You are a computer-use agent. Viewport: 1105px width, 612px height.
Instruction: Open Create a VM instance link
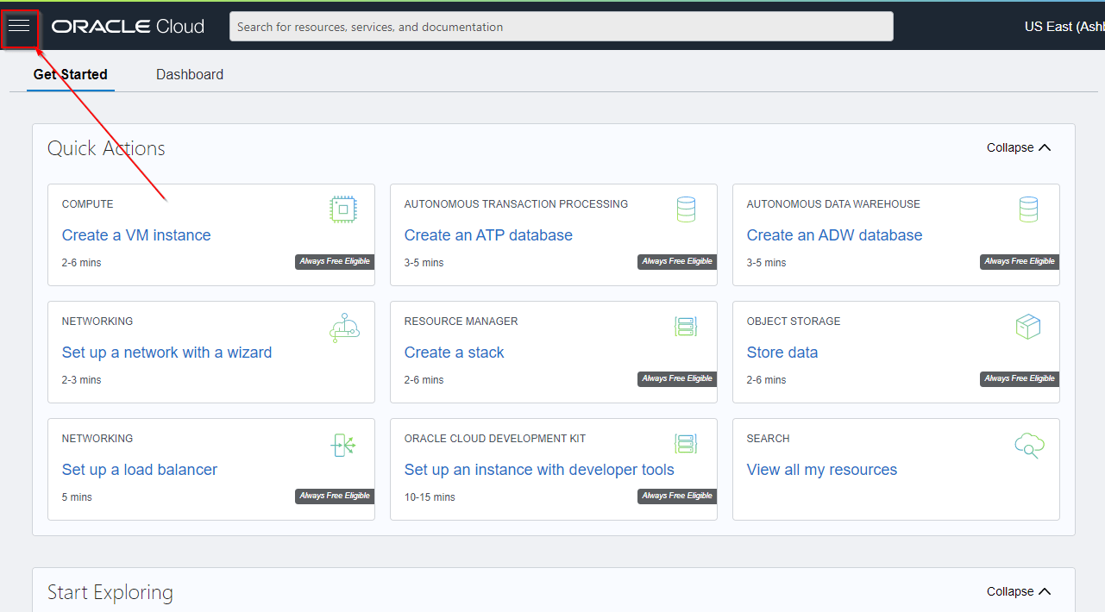(136, 235)
